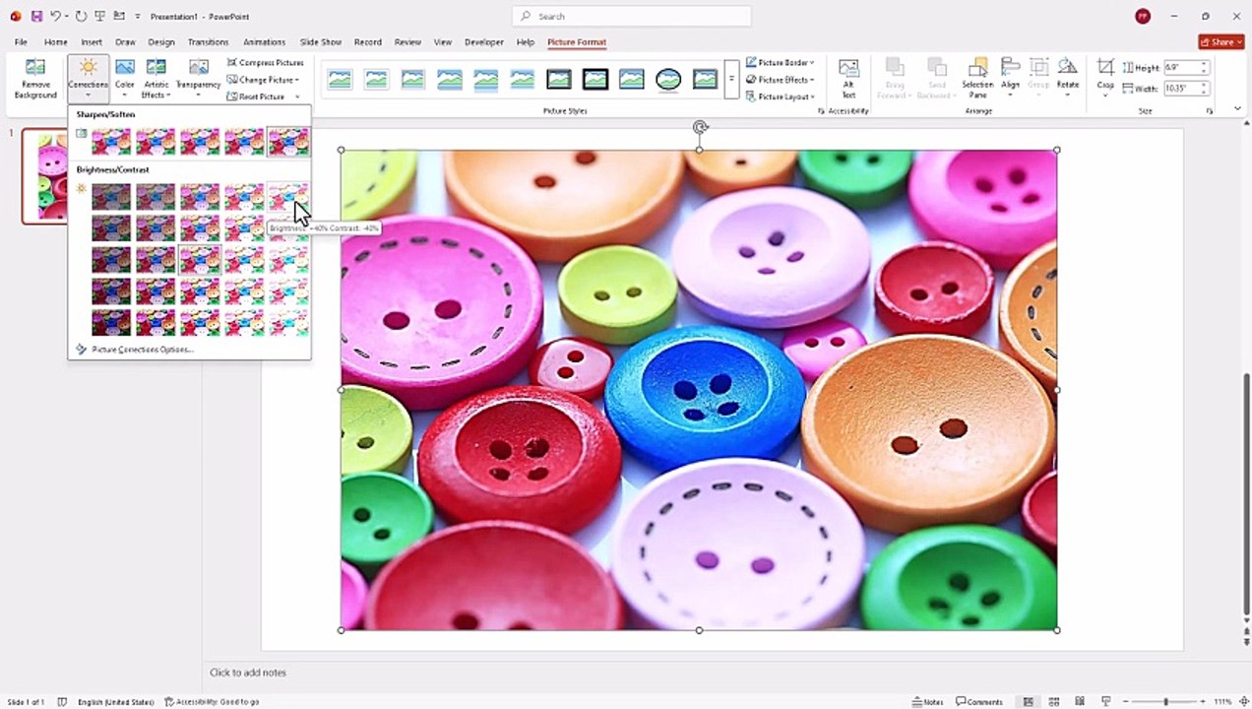
Task: Click the Undo icon
Action: [x=55, y=17]
